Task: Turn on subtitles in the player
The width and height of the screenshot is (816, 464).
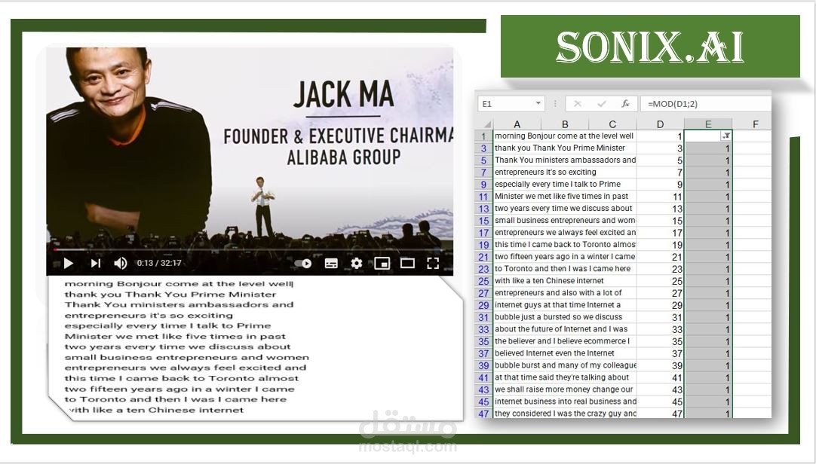Action: (331, 264)
